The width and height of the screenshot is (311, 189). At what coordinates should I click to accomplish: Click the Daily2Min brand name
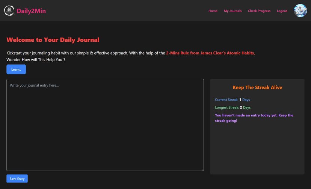tap(31, 11)
